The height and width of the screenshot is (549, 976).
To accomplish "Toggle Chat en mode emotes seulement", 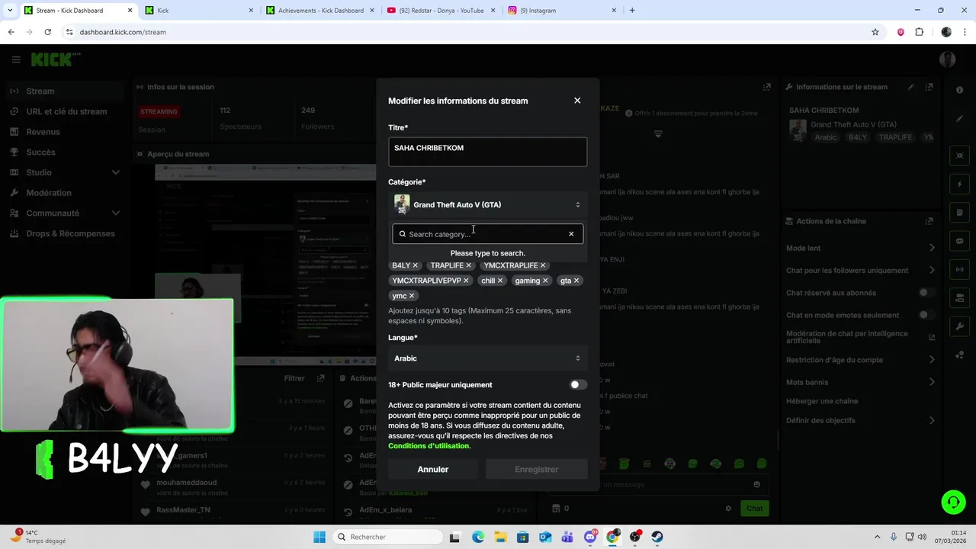I will tap(926, 315).
